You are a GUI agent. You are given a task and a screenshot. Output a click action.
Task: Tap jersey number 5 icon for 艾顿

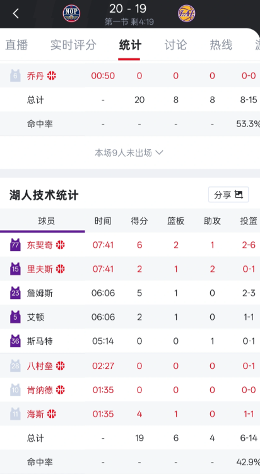[x=15, y=317]
